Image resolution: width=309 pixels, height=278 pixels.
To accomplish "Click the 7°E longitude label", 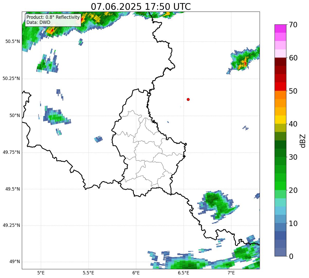I will 231,273.
